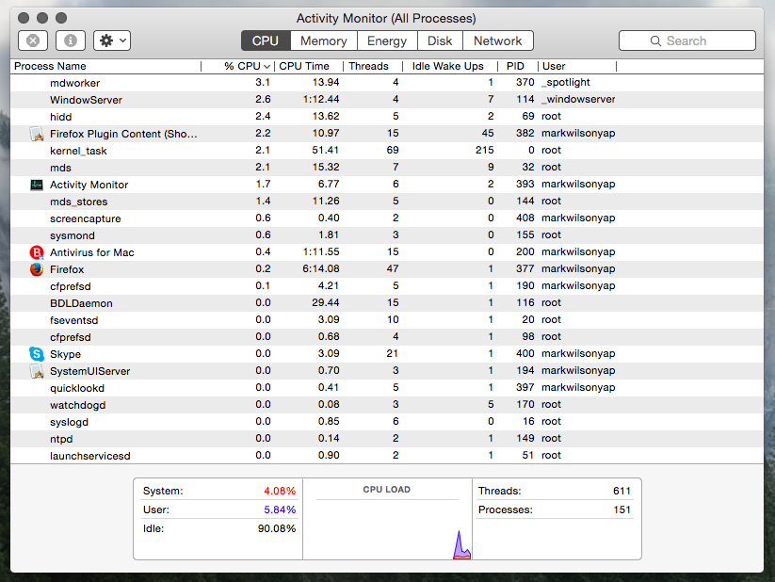Select the WindowServer process row
The width and height of the screenshot is (775, 582).
(x=387, y=100)
